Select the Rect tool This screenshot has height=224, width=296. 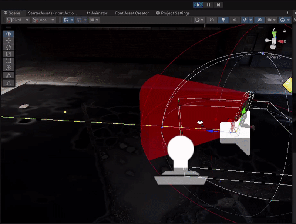(x=9, y=61)
